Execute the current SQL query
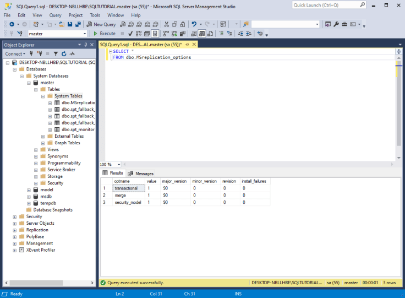The width and height of the screenshot is (405, 298). point(104,34)
